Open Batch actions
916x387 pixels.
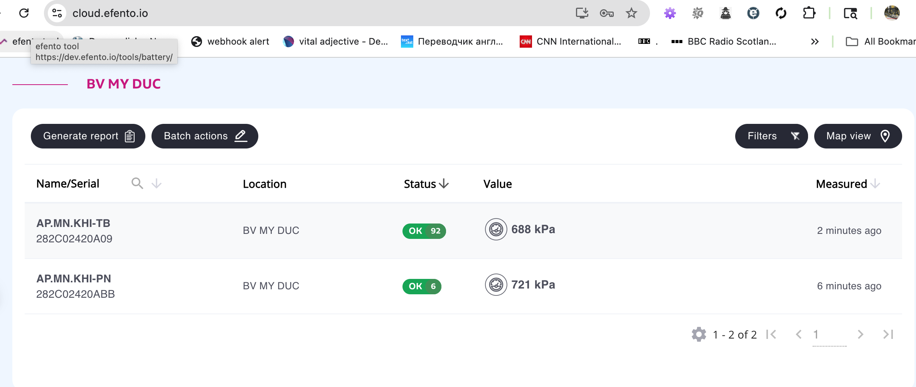205,136
